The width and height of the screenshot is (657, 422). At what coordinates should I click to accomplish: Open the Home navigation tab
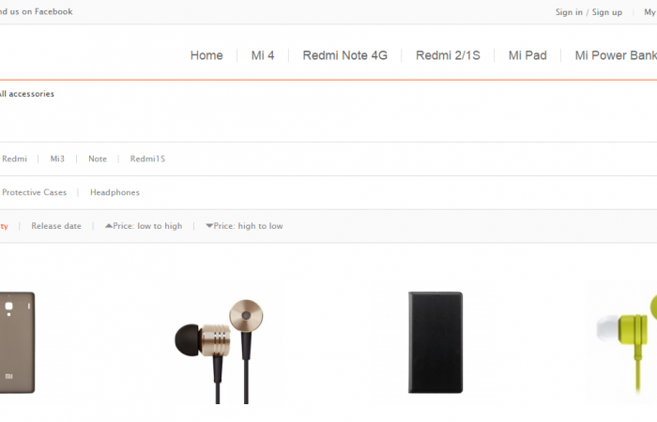tap(206, 55)
